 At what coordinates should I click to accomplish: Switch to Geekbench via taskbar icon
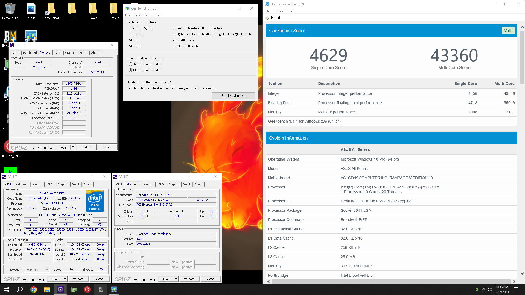[114, 290]
